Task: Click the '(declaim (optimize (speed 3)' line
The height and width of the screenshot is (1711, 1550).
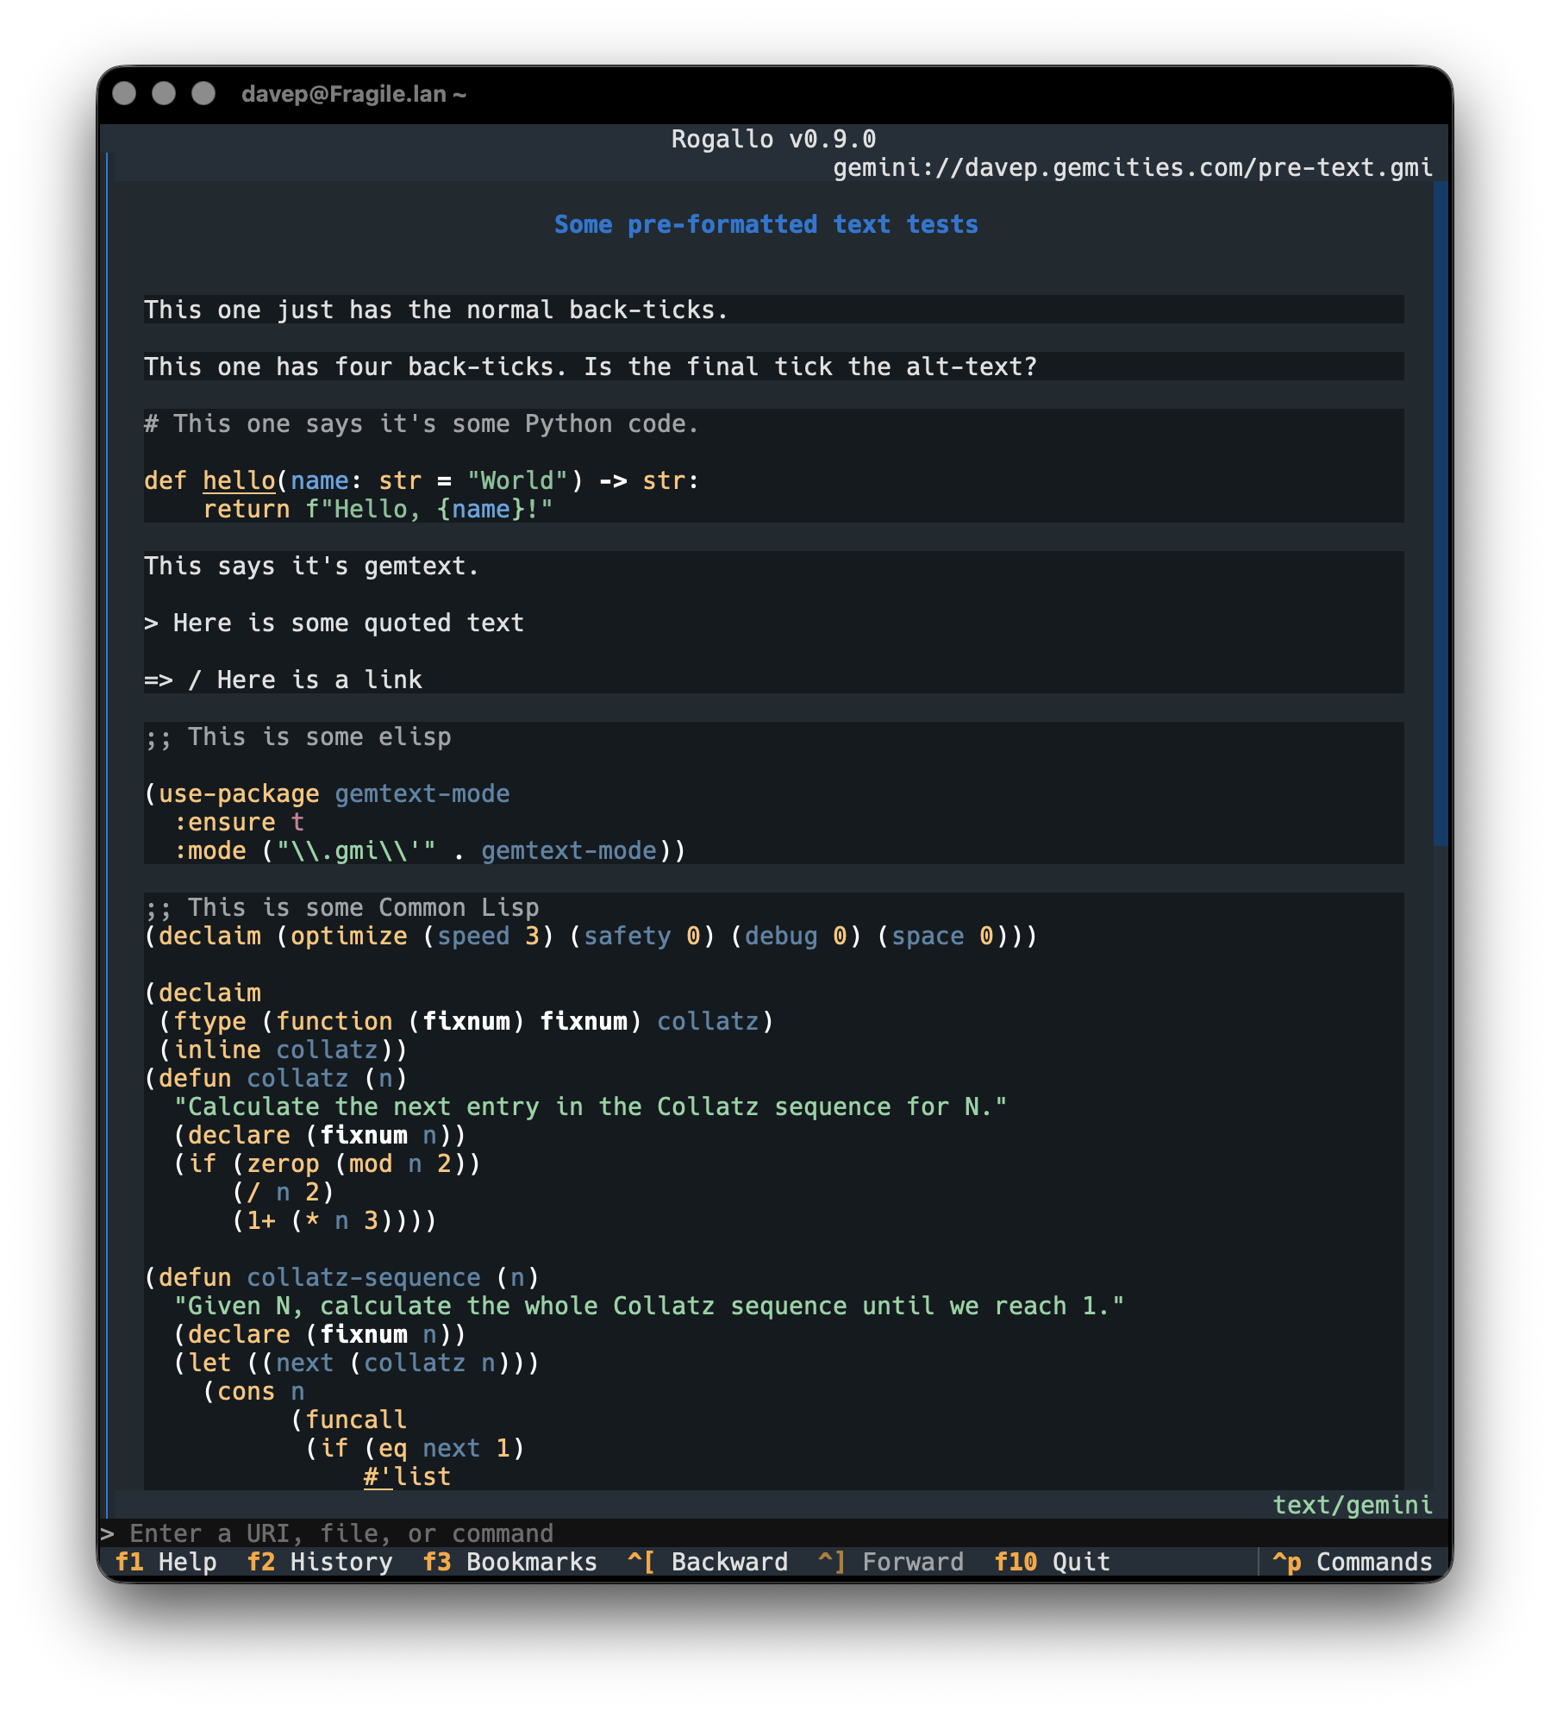Action: coord(591,936)
